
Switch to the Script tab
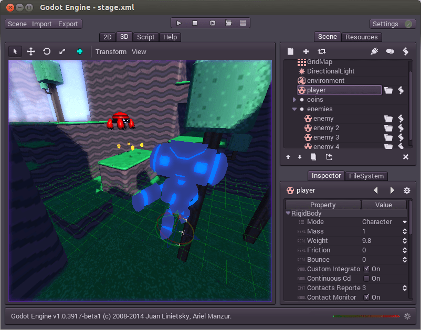[x=145, y=37]
